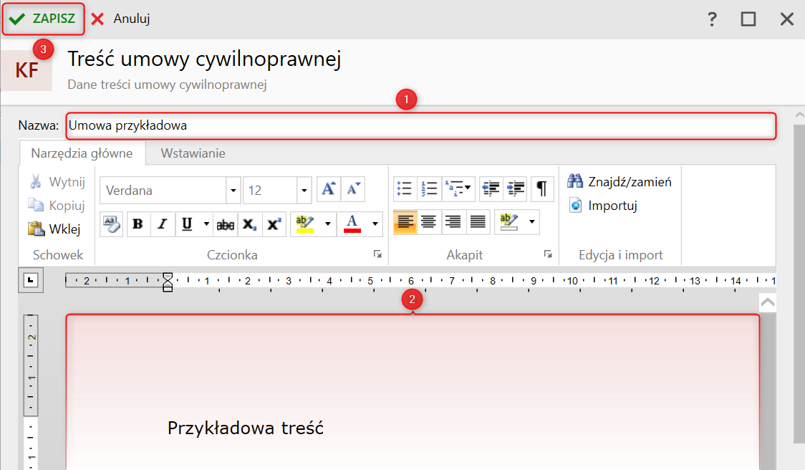Open Znajdź/zamień find and replace

(620, 182)
